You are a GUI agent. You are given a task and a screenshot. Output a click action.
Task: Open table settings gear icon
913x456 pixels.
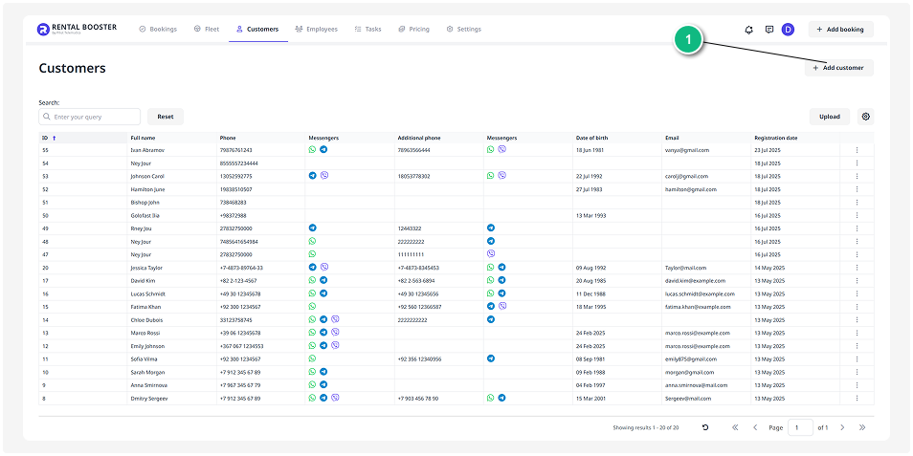point(865,117)
